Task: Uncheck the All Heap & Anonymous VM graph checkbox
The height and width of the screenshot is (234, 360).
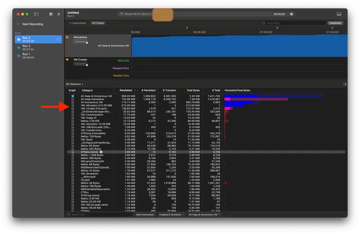Action: coord(73,96)
